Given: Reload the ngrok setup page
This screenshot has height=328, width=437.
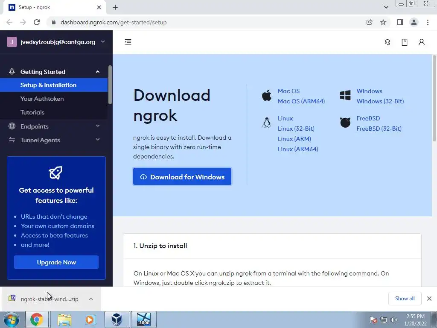Looking at the screenshot, I should (x=37, y=22).
